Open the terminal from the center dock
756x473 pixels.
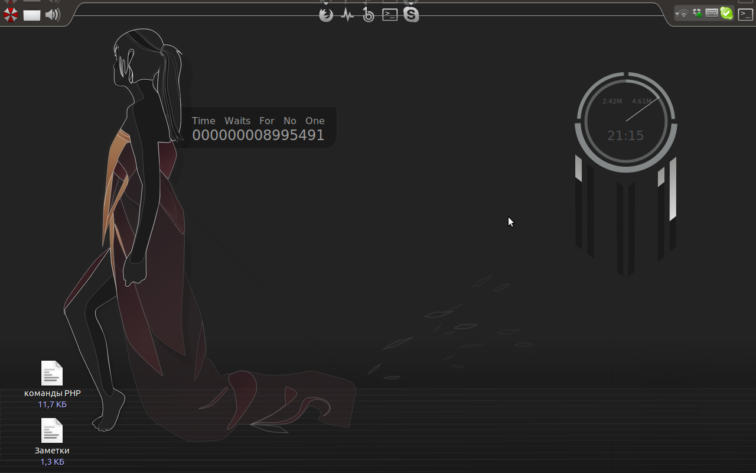[x=390, y=15]
